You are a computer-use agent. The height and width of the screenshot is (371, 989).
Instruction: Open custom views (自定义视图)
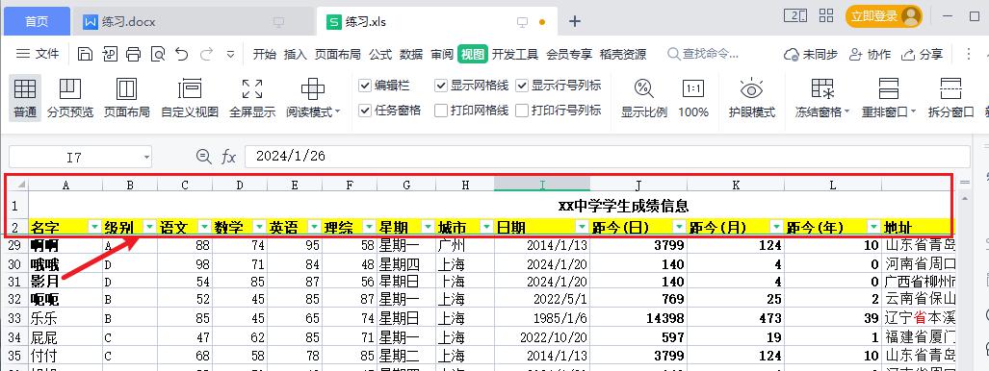[x=190, y=98]
